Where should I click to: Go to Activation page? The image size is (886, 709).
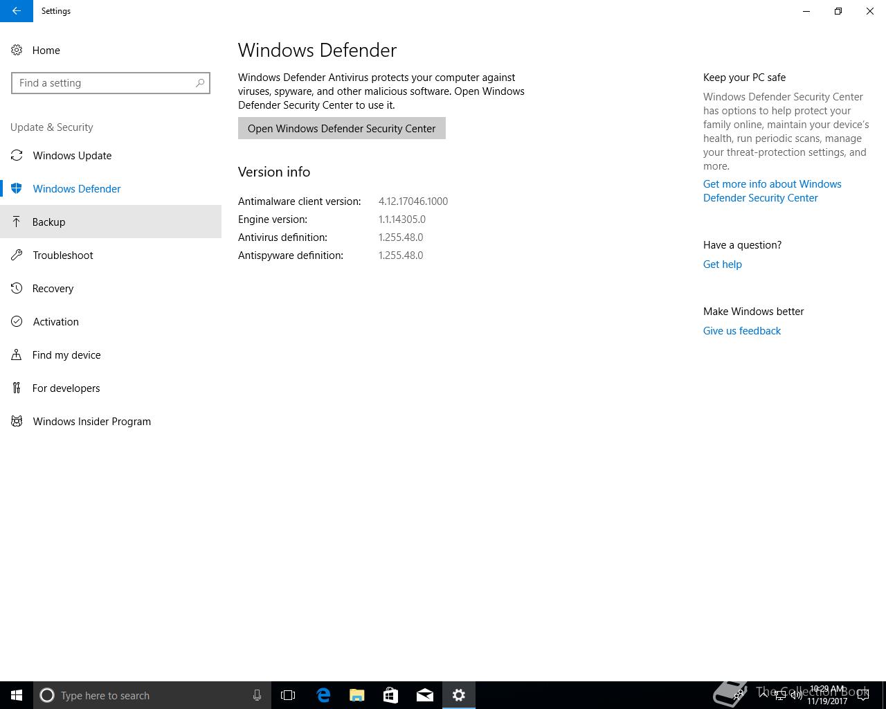111,321
